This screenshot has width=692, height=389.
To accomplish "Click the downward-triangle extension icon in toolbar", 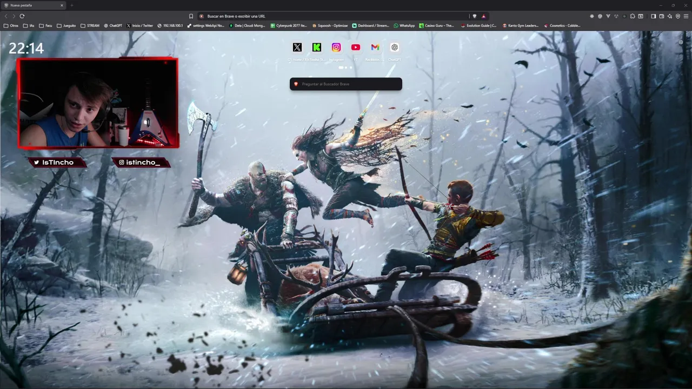I will [x=608, y=16].
